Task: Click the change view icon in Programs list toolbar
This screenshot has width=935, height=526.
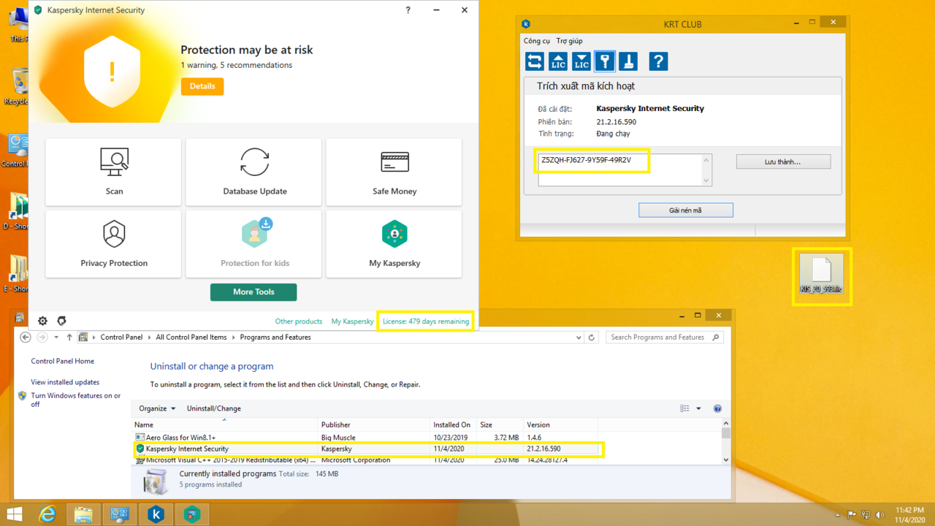Action: click(x=684, y=408)
